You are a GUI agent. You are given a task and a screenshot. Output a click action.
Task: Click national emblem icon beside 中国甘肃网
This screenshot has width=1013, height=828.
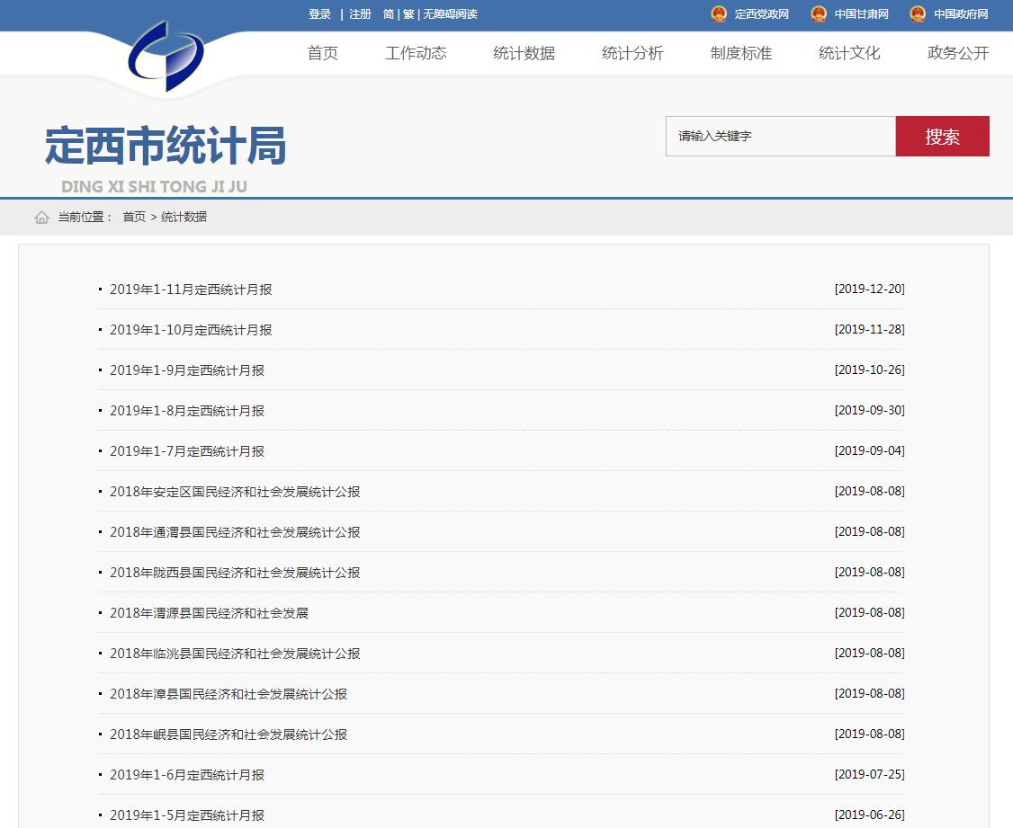click(x=819, y=14)
